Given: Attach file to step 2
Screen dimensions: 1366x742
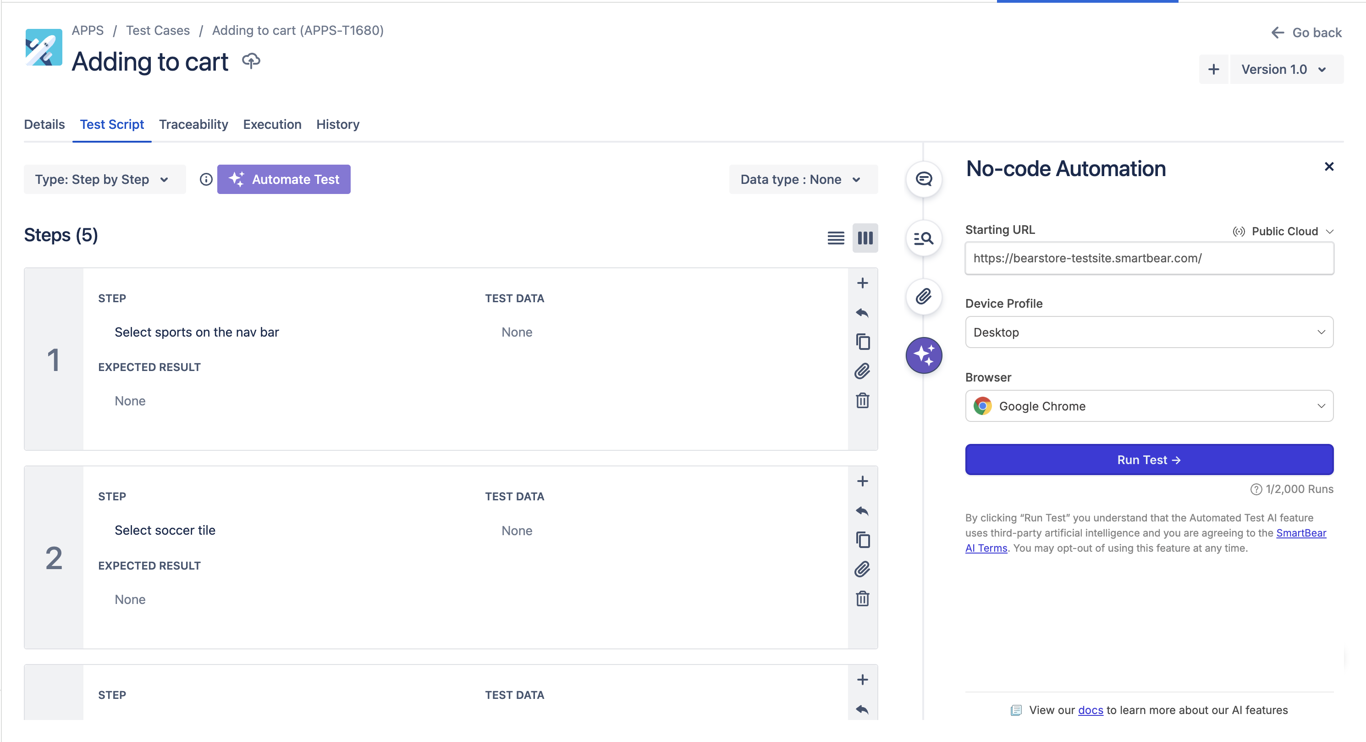Looking at the screenshot, I should (862, 569).
